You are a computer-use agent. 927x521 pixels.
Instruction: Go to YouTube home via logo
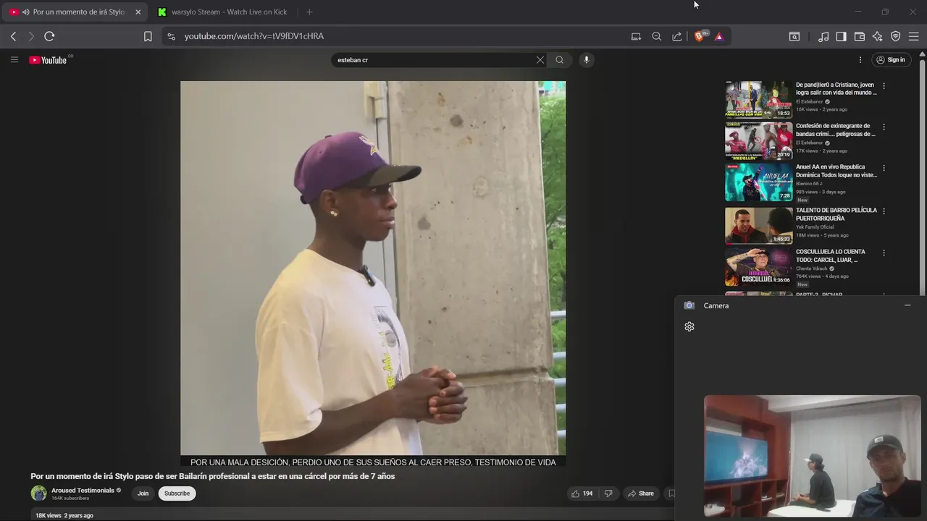49,60
